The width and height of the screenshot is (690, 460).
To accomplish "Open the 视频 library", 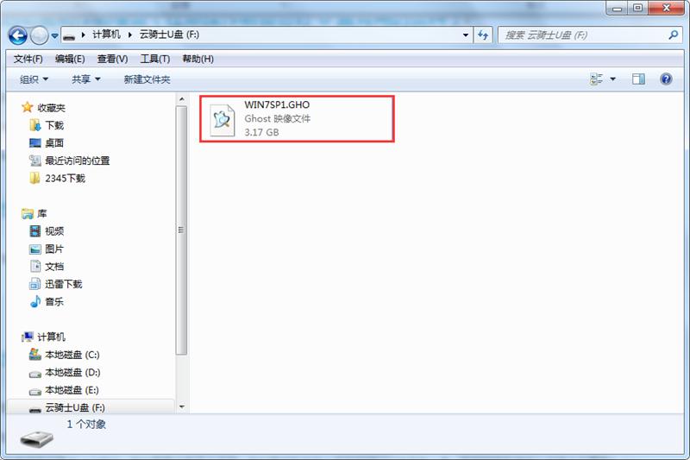I will 54,231.
